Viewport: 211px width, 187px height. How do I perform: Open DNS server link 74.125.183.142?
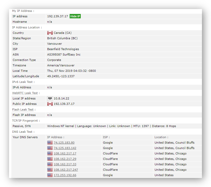pos(65,148)
